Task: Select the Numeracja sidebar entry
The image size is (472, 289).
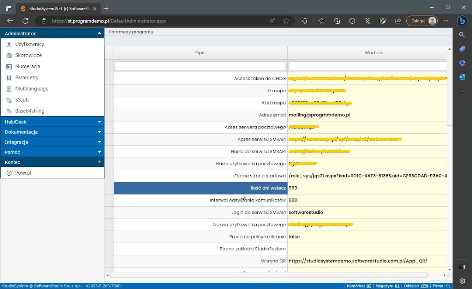Action: 28,66
